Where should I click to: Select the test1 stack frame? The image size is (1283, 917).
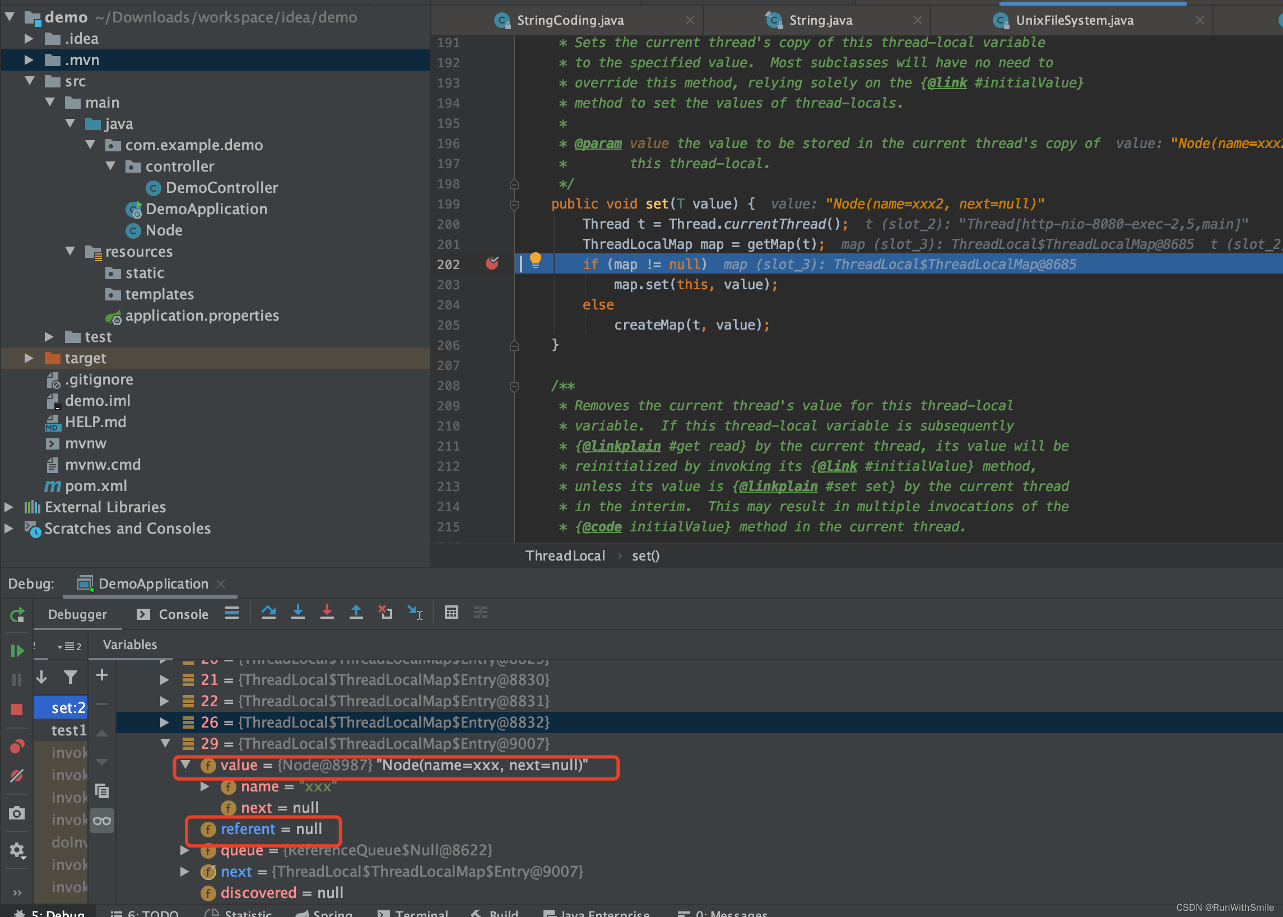68,730
